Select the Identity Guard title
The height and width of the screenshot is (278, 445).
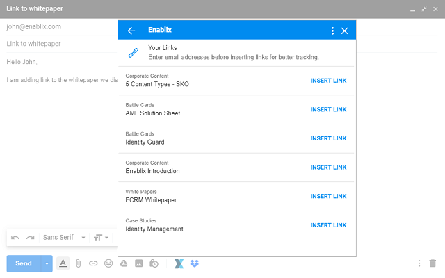click(145, 142)
